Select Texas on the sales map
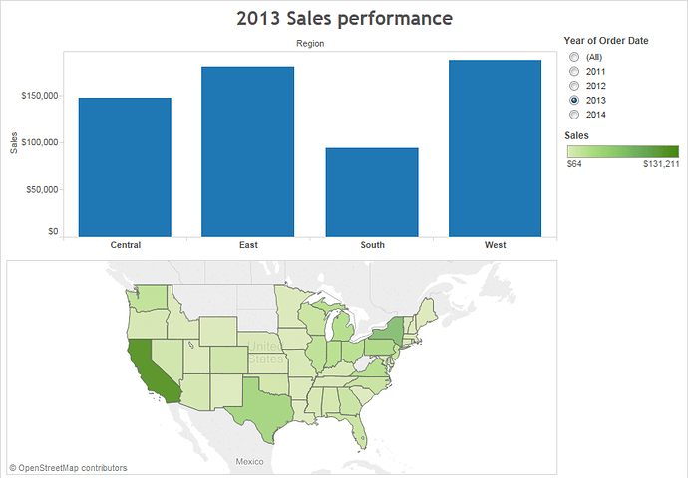Viewport: 688px width, 478px height. (263, 405)
